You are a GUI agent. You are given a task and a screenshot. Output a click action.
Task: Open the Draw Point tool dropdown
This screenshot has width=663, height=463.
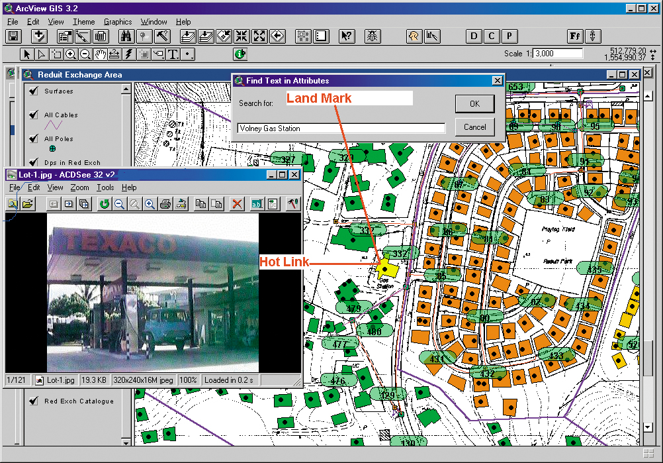(x=189, y=54)
